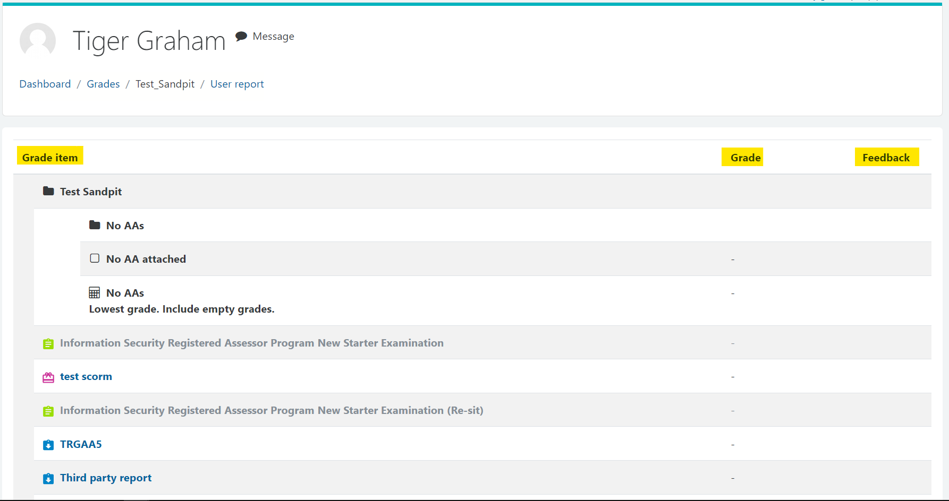The height and width of the screenshot is (501, 949).
Task: Send a Message to Tiger Graham
Action: (x=273, y=36)
